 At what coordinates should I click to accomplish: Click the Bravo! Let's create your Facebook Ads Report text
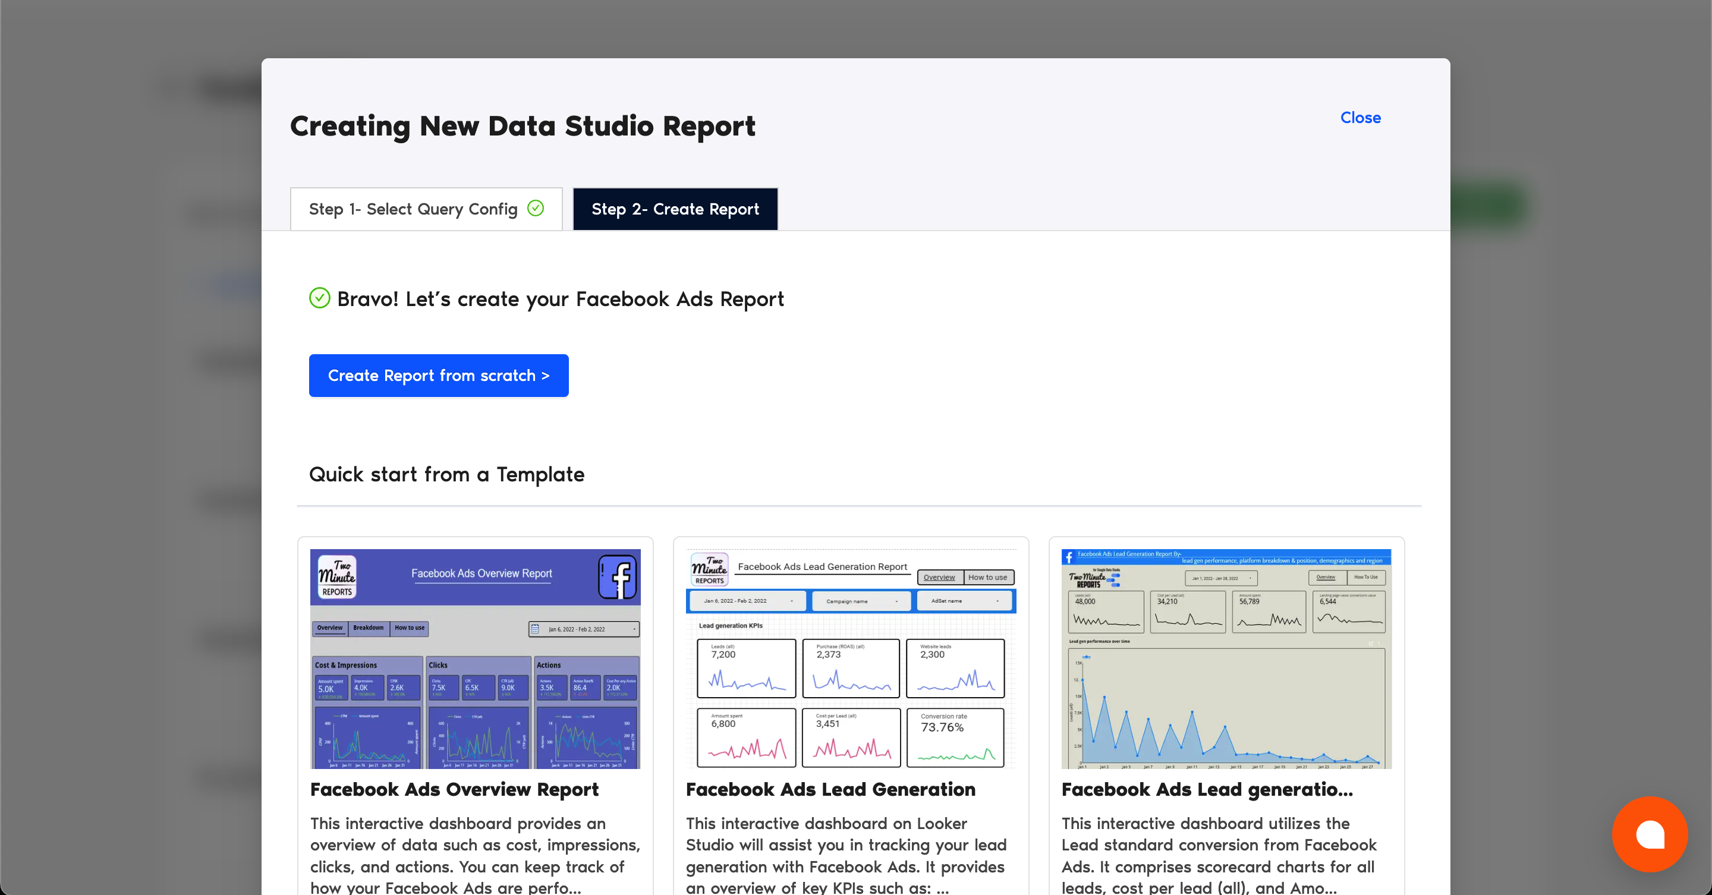(x=560, y=299)
